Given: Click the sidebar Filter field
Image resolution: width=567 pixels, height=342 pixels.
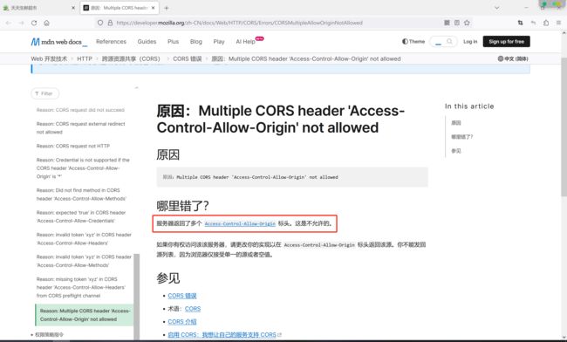Looking at the screenshot, I should pos(45,93).
